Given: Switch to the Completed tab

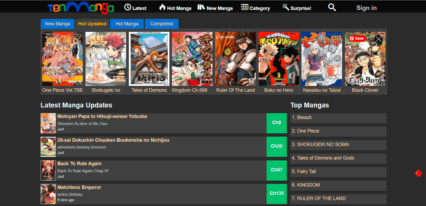Looking at the screenshot, I should (162, 24).
